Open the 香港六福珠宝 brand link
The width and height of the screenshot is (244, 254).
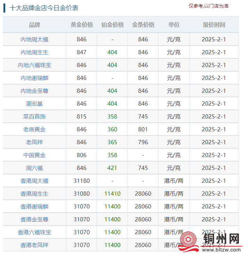[x=34, y=232]
